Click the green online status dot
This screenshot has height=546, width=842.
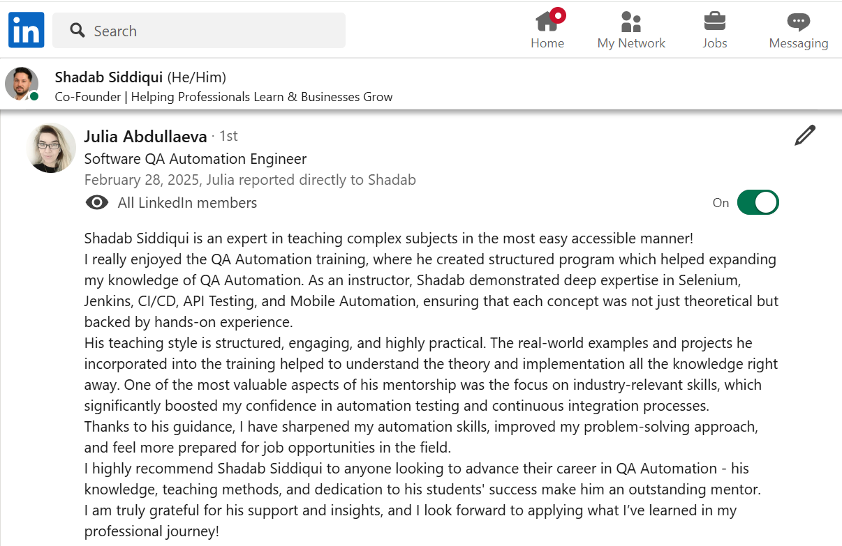coord(34,96)
